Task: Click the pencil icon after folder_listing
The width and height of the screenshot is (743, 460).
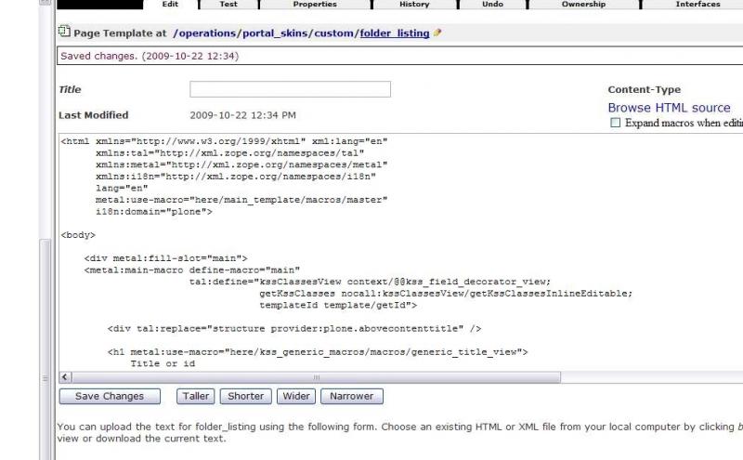Action: point(437,33)
